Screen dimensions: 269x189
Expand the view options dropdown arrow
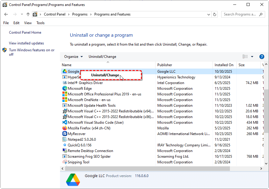pyautogui.click(x=252, y=57)
